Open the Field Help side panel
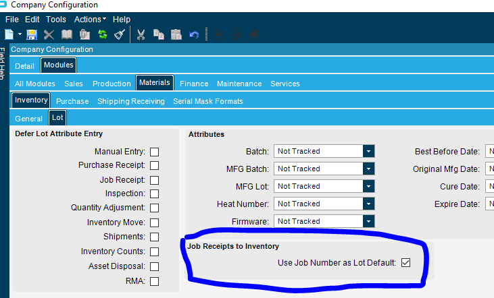This screenshot has width=494, height=298. (3, 63)
